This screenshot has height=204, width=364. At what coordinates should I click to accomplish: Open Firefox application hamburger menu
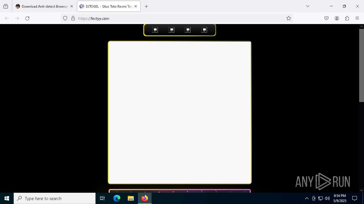click(x=357, y=18)
